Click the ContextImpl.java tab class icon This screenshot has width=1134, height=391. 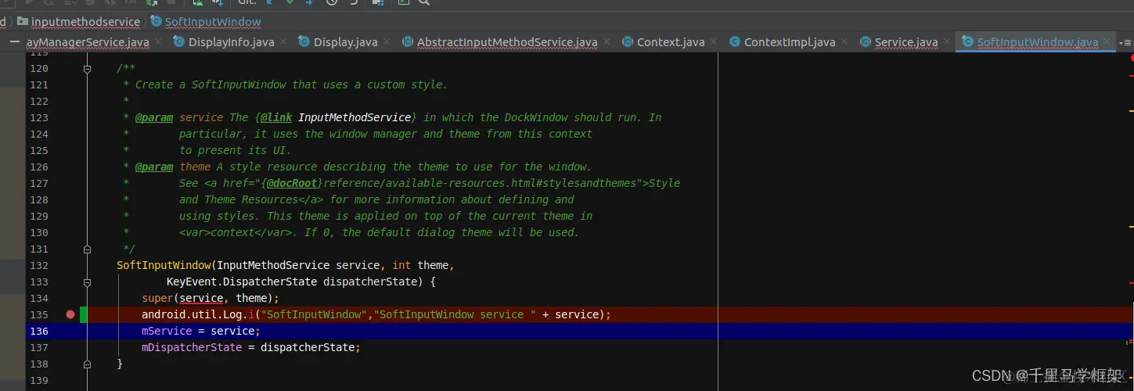coord(734,42)
